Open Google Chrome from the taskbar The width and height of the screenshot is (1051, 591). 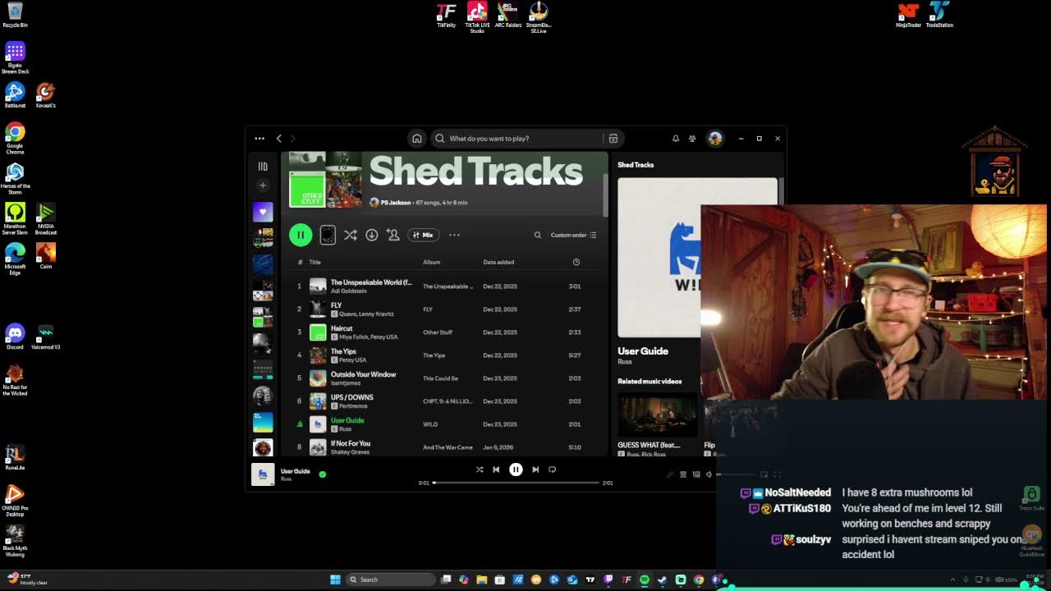click(699, 580)
